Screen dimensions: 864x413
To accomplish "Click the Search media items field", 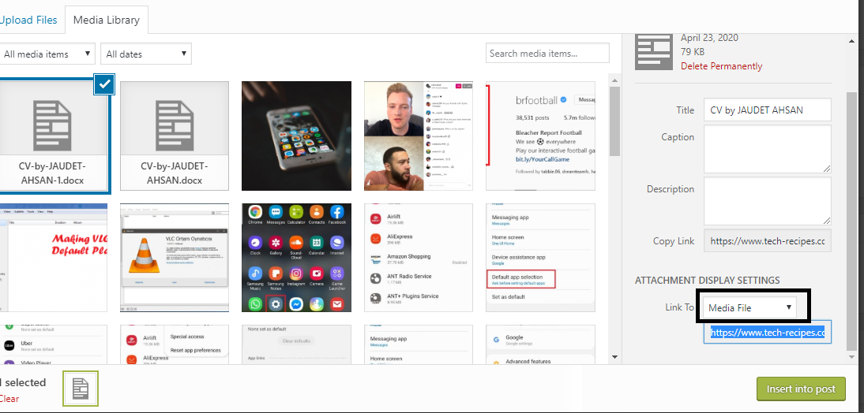I will pos(547,54).
